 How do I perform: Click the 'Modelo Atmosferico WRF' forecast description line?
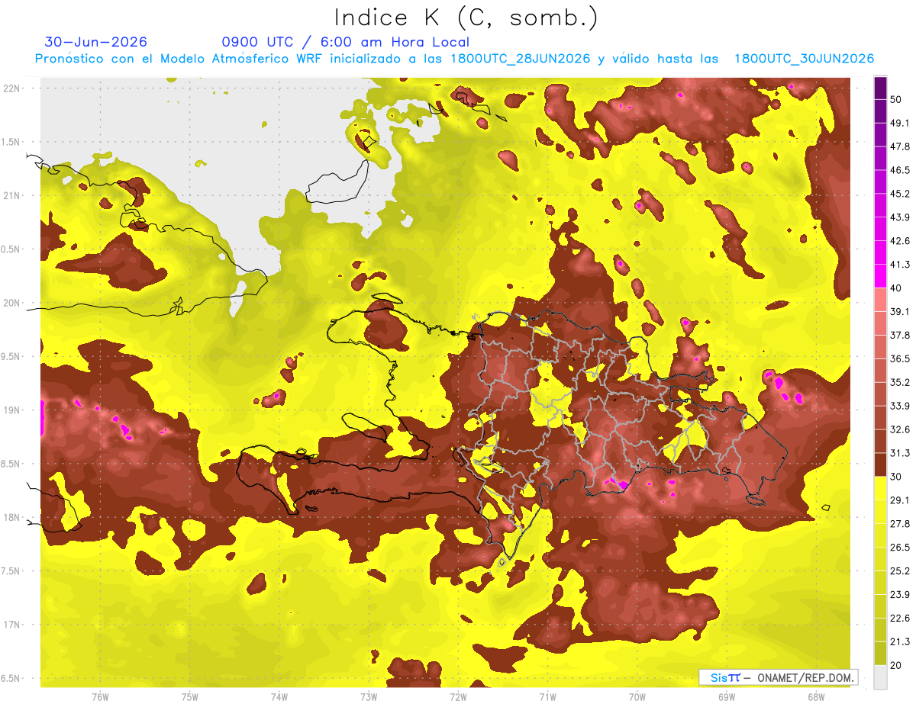pos(454,59)
